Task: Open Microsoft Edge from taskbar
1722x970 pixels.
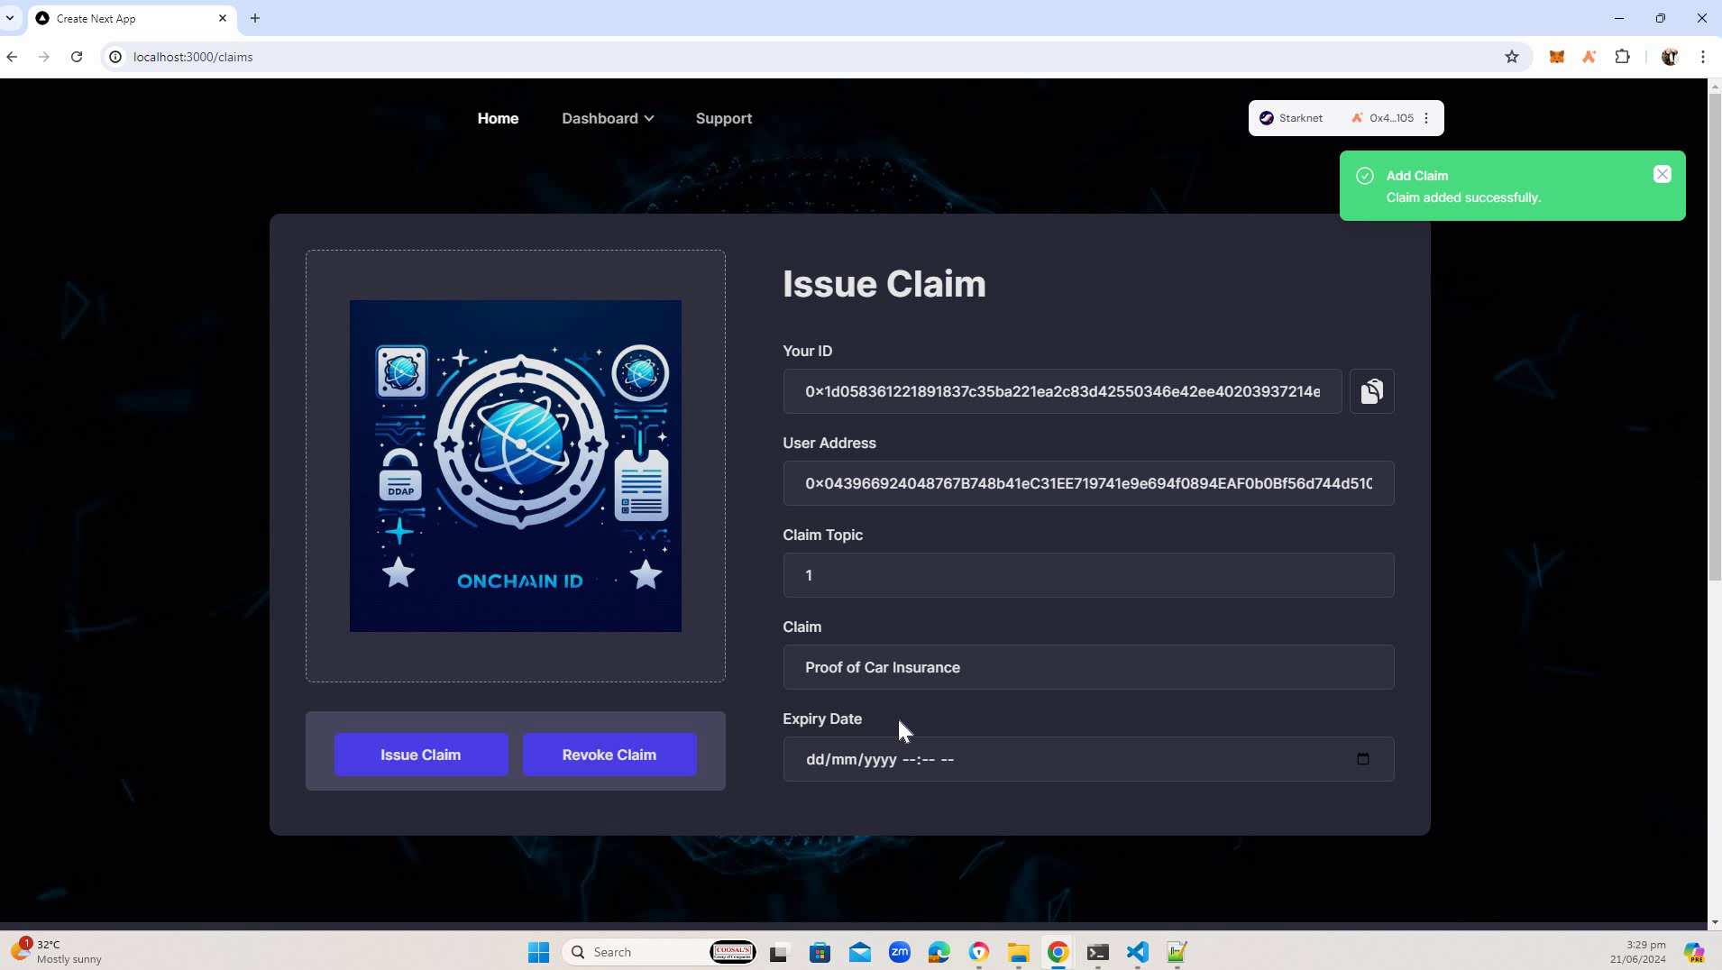Action: [939, 952]
